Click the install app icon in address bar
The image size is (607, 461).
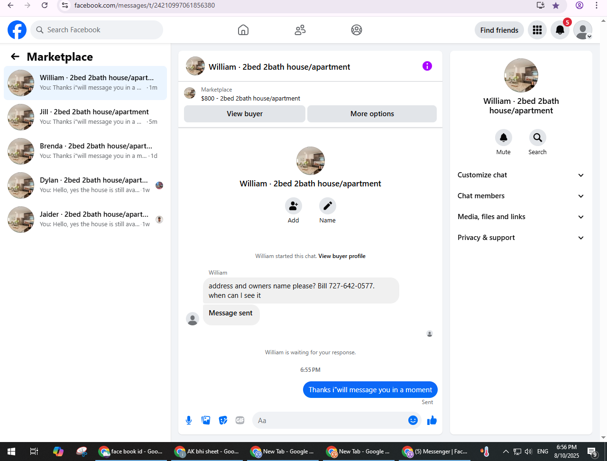(541, 5)
